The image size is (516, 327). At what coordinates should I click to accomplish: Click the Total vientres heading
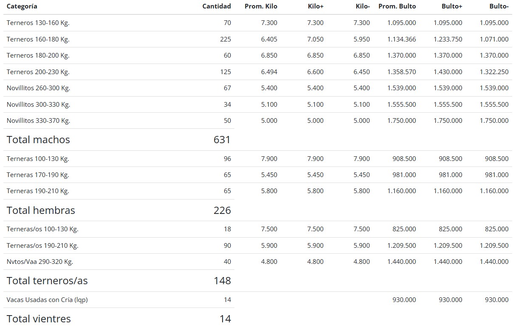pos(39,319)
